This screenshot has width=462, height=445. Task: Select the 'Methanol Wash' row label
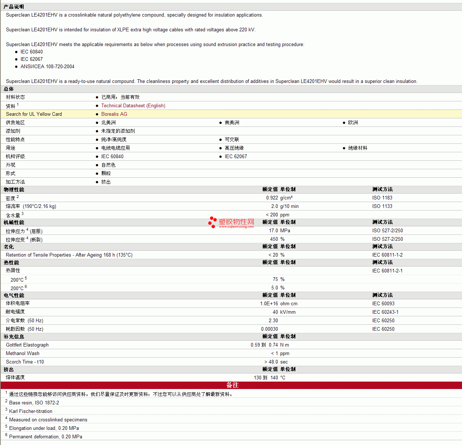[x=22, y=353]
